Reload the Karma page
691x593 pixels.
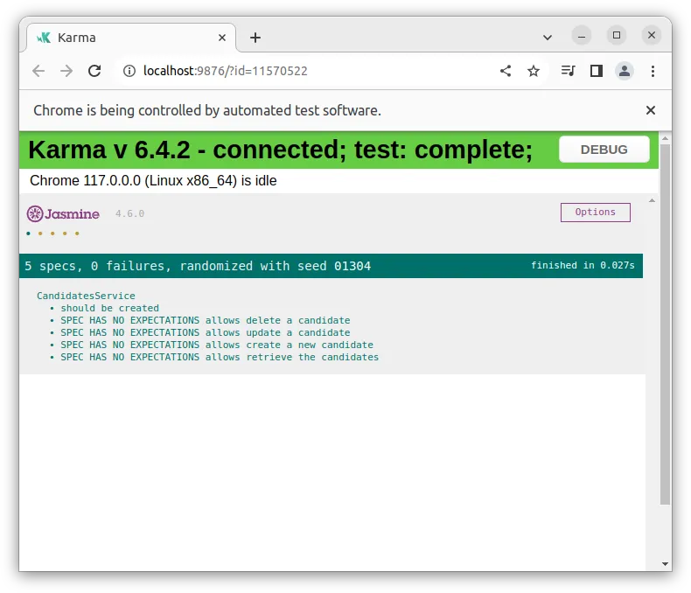click(x=94, y=71)
